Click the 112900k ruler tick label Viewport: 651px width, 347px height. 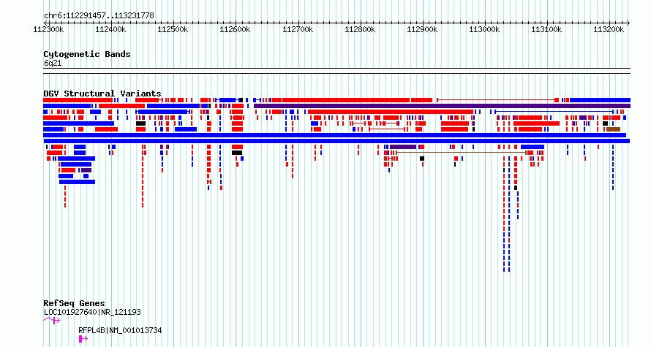tap(422, 29)
